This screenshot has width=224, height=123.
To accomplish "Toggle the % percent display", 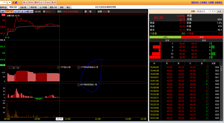I will coord(15,12).
